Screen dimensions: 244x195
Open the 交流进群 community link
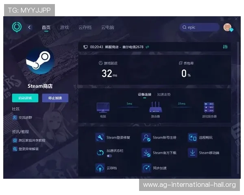(x=25, y=117)
